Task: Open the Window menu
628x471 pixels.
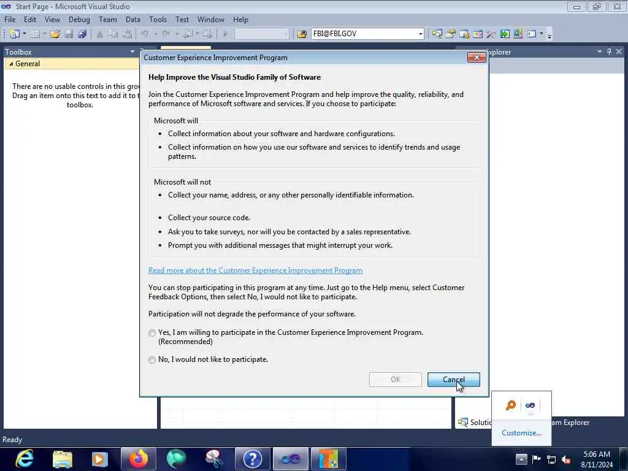Action: pyautogui.click(x=211, y=20)
